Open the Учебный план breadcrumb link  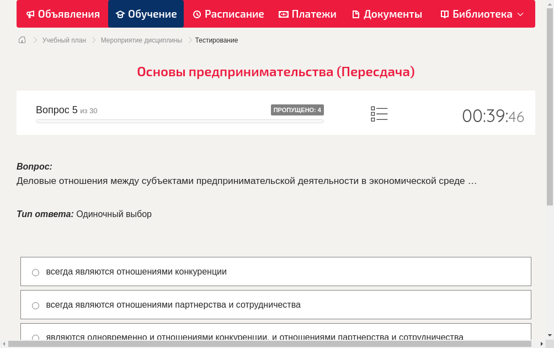(63, 40)
